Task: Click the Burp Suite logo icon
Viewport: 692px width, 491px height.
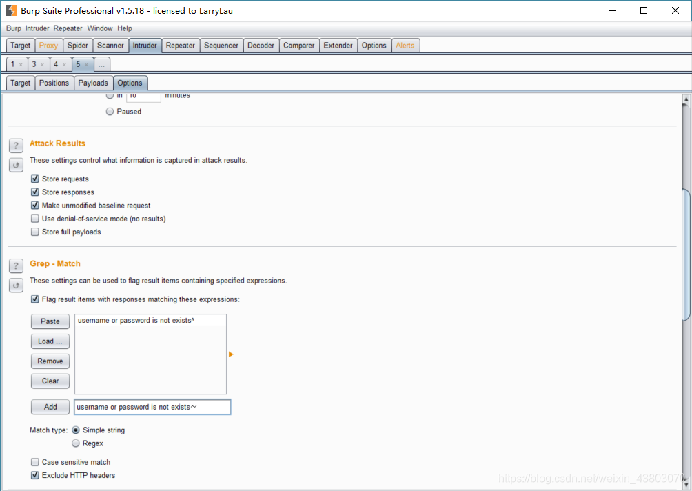Action: click(12, 10)
